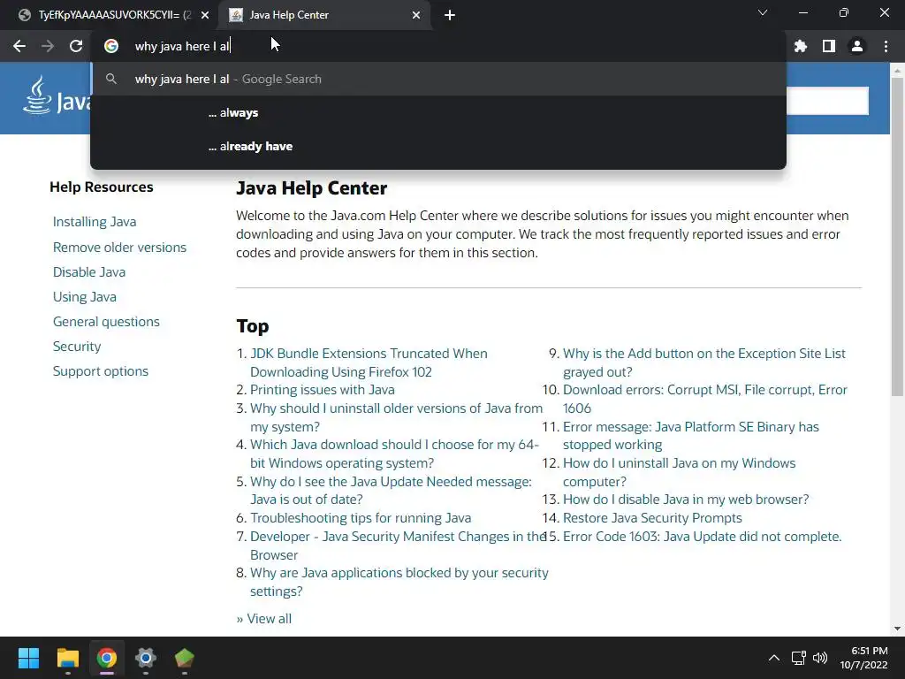Click the '» View all' link
The image size is (905, 679).
263,618
